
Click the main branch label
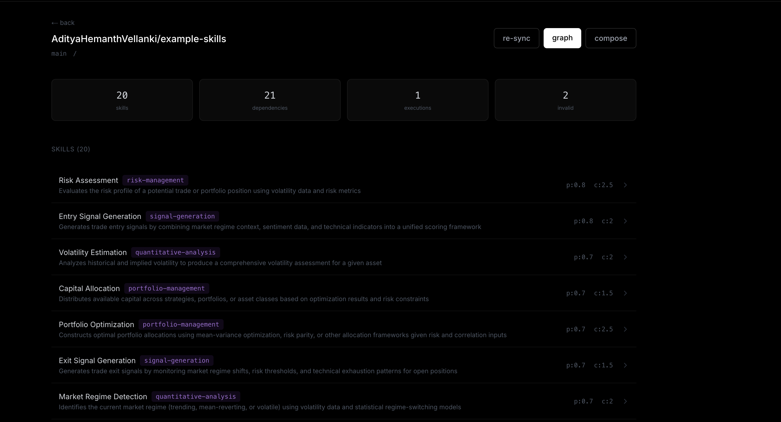59,54
